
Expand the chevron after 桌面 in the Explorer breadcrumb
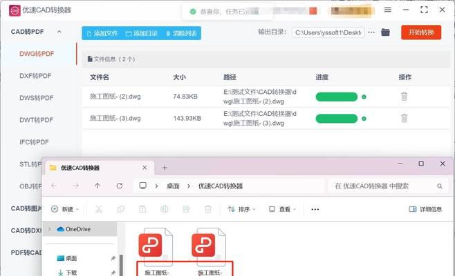click(x=189, y=186)
